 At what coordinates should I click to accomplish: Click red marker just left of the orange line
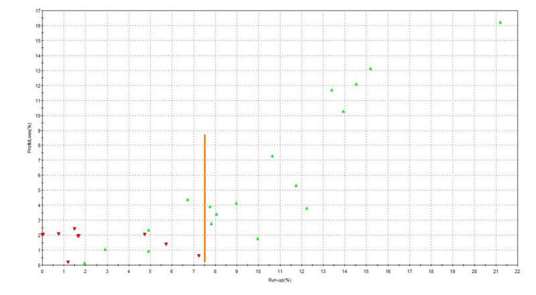[x=198, y=256]
